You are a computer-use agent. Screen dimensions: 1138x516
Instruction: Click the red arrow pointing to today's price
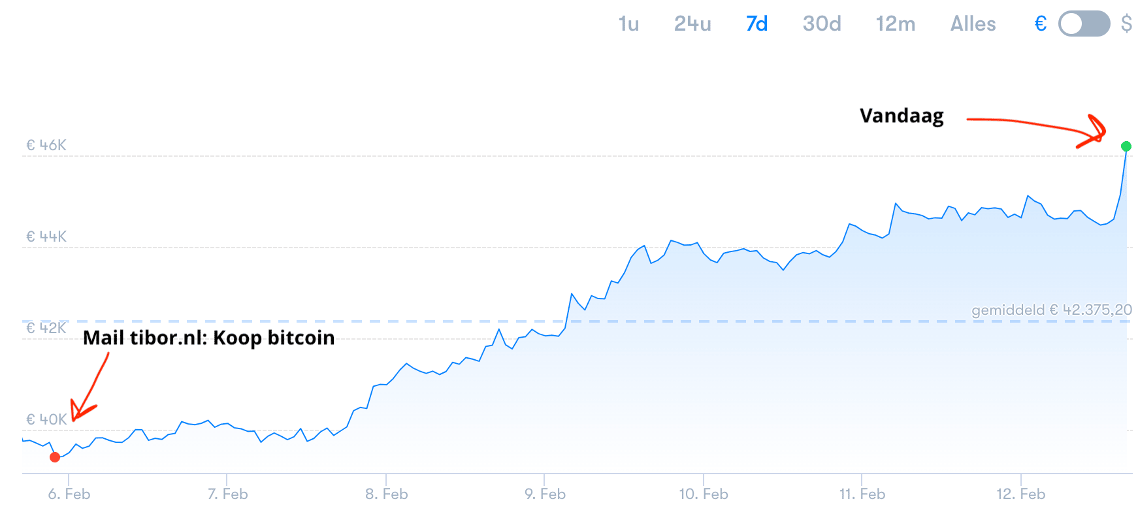click(1039, 126)
